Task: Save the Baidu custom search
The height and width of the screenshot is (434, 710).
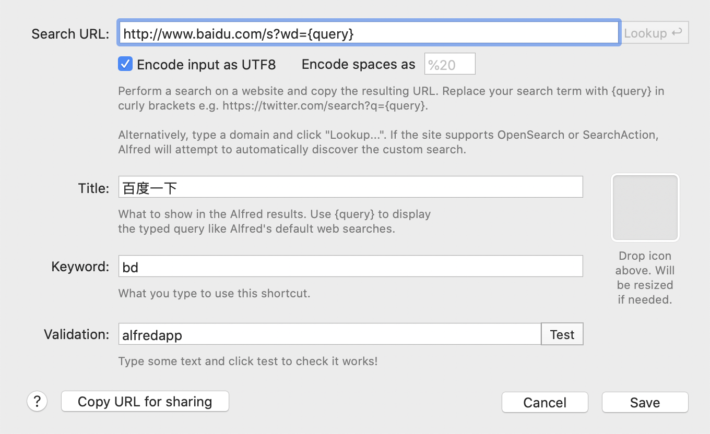Action: (645, 402)
